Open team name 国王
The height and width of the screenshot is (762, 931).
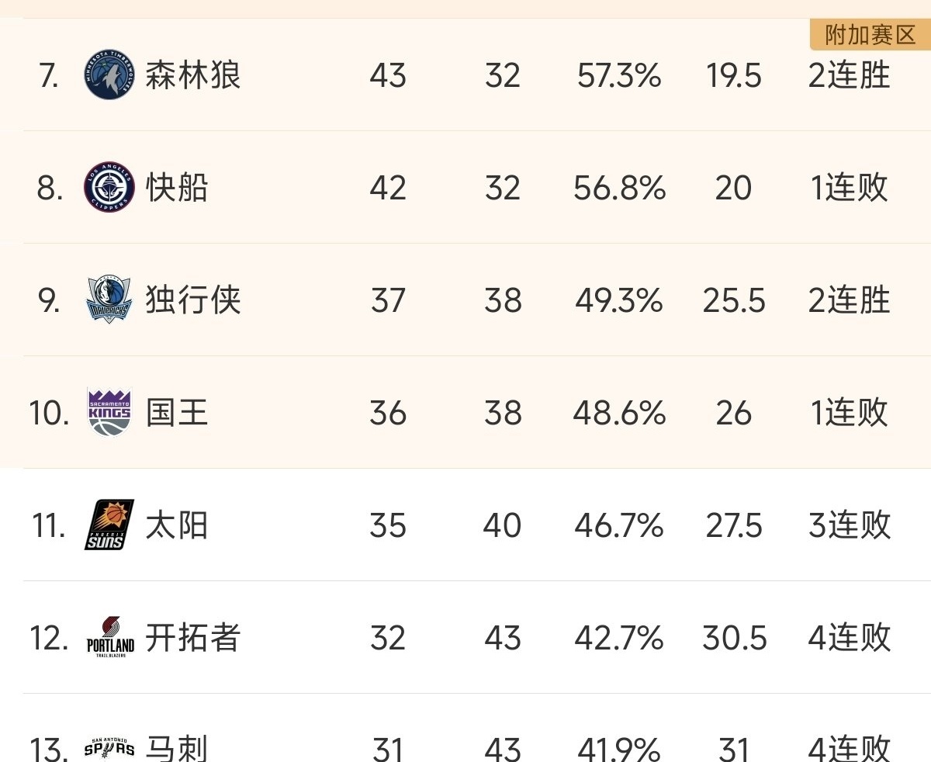point(178,413)
